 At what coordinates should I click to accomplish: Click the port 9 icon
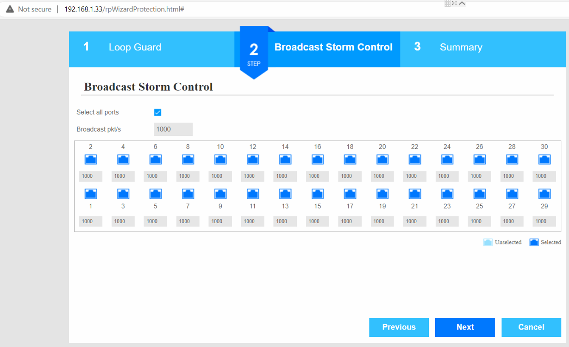coord(220,194)
